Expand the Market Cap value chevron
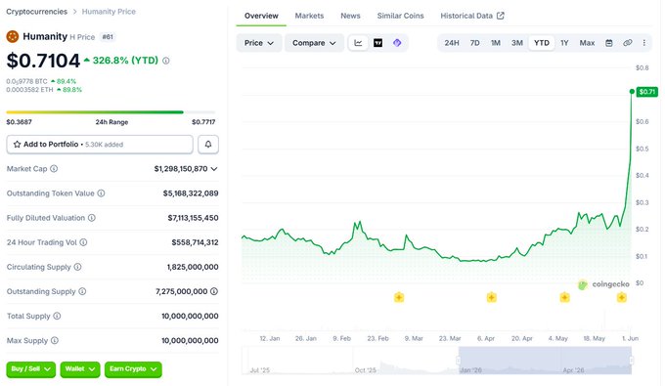The width and height of the screenshot is (665, 386). tap(214, 169)
